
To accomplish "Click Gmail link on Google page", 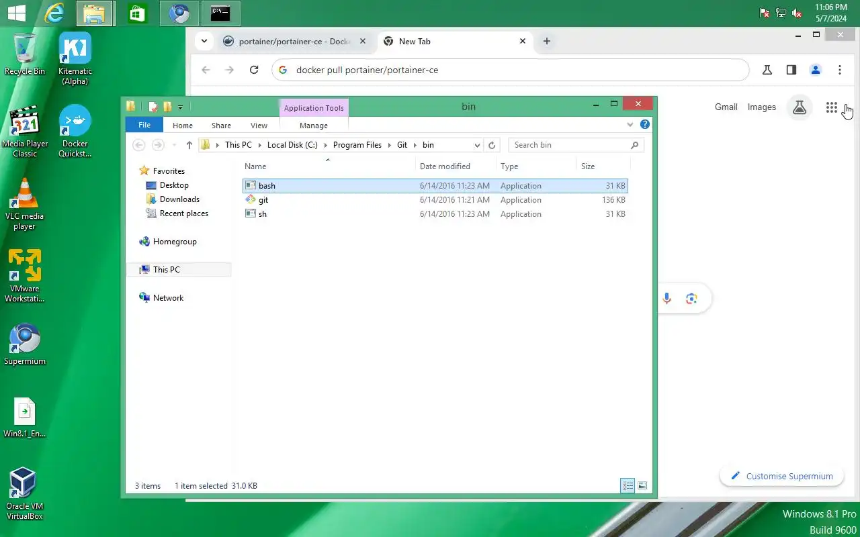I will point(726,107).
